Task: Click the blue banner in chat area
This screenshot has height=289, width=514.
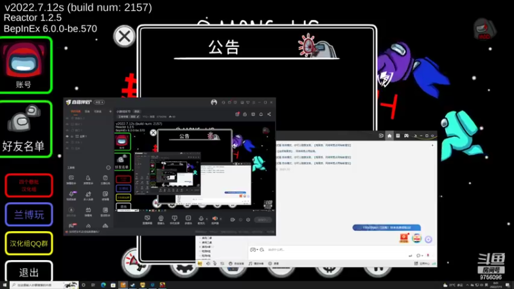Action: pos(387,227)
